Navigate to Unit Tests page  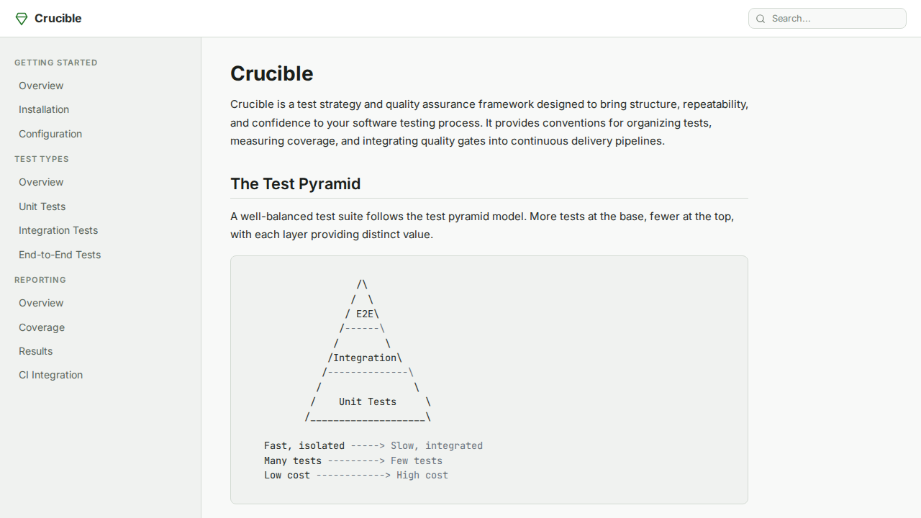coord(42,206)
